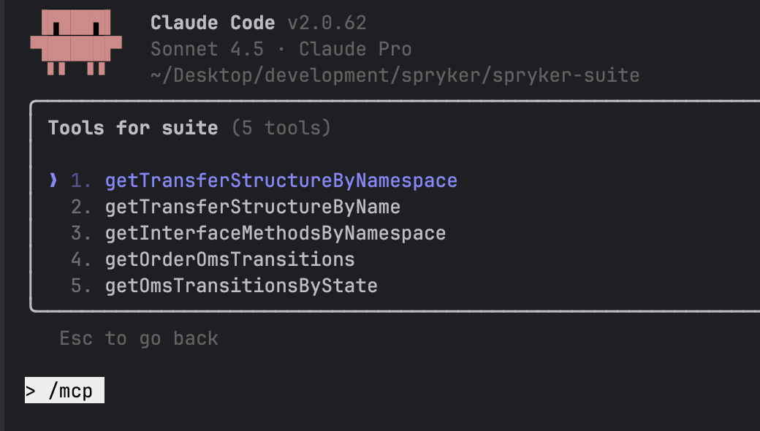Select the getOrderOmsTransitions tool

[x=230, y=259]
